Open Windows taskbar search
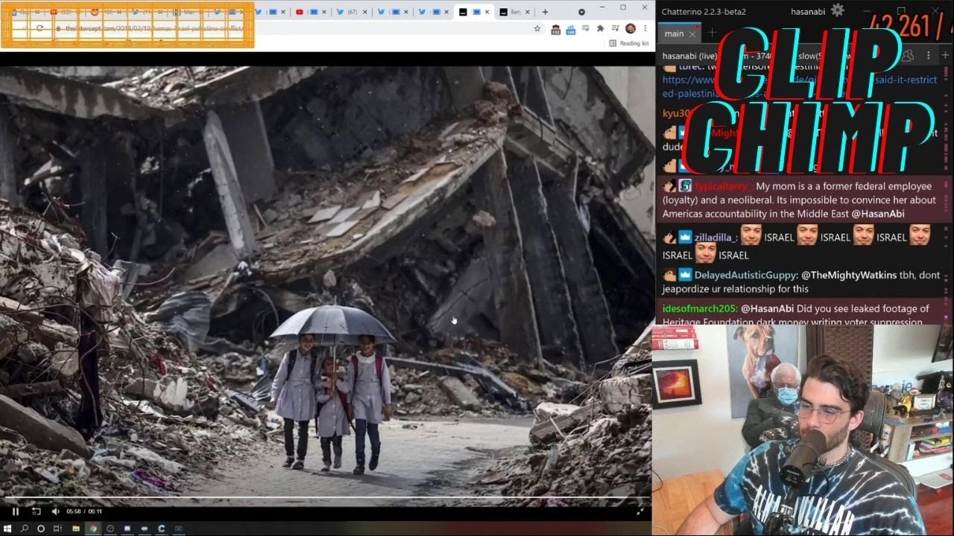The image size is (954, 536). (x=25, y=529)
